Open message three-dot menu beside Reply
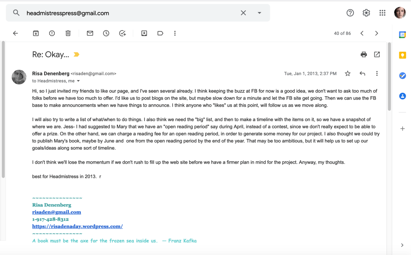The width and height of the screenshot is (411, 255). pyautogui.click(x=377, y=73)
